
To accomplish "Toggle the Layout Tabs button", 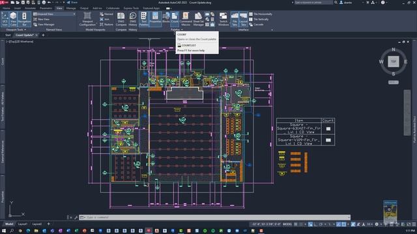I will 243,19.
